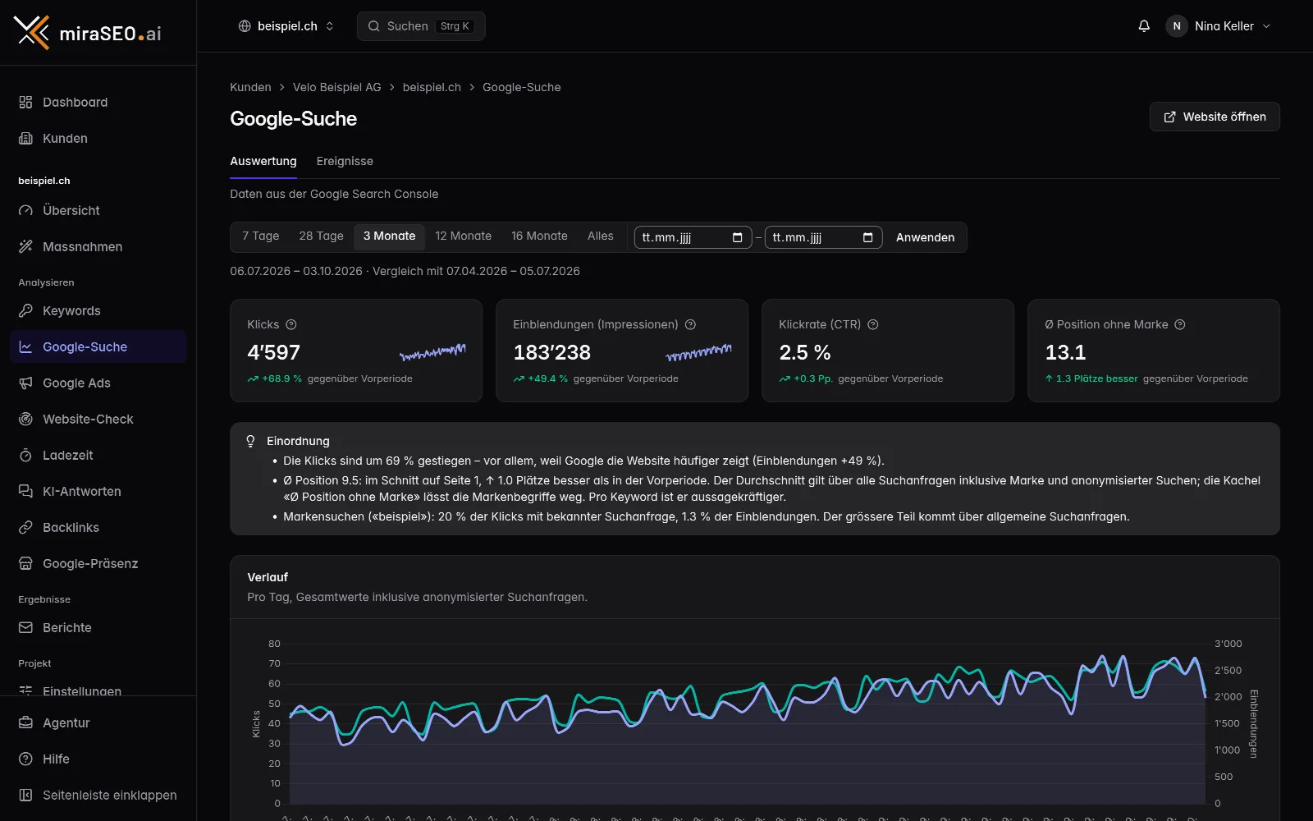Open Kunden breadcrumb link
Image resolution: width=1313 pixels, height=821 pixels.
point(250,87)
